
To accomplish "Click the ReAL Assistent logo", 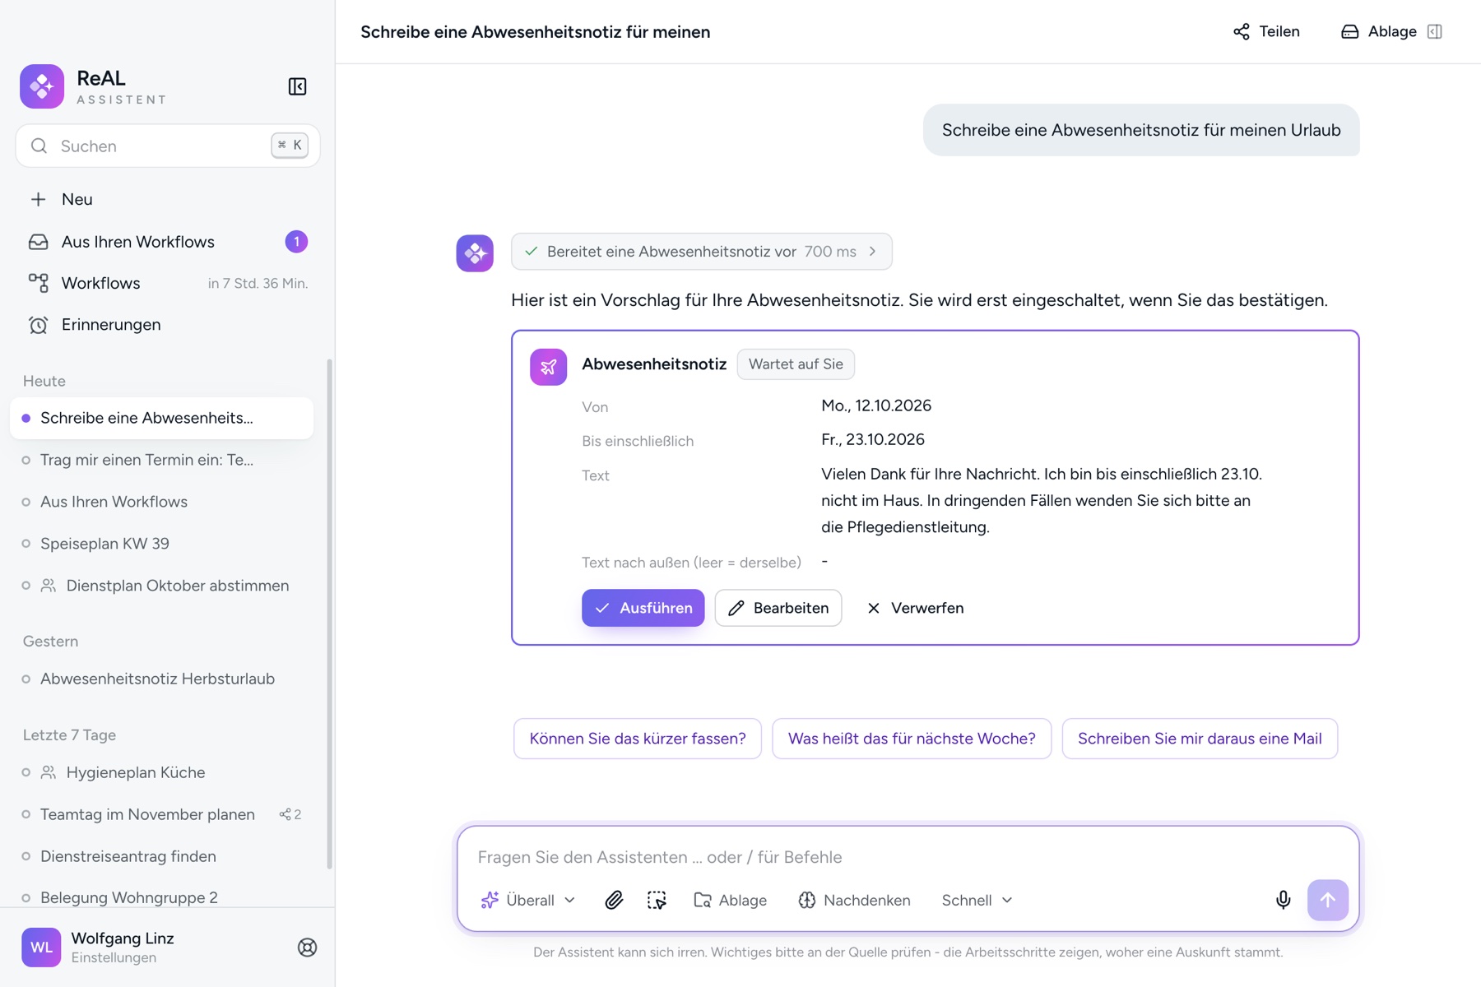I will pyautogui.click(x=42, y=86).
